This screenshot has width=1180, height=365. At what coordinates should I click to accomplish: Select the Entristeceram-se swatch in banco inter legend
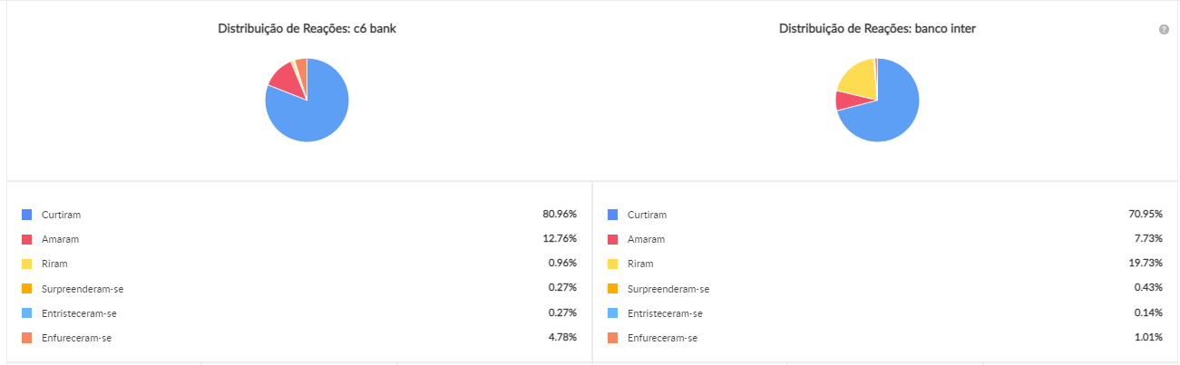coord(612,313)
